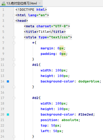103x140 pixels.
Task: Fold the style block on line 6
Action: pyautogui.click(x=14, y=37)
